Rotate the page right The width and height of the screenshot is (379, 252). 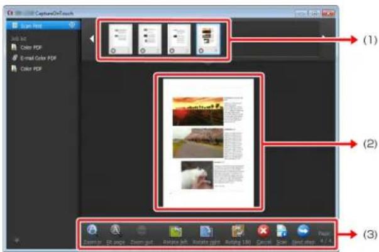[x=206, y=231]
